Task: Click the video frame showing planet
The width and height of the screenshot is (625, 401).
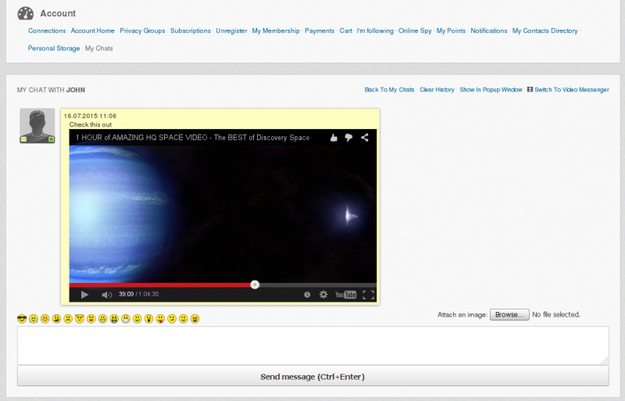Action: (x=223, y=214)
